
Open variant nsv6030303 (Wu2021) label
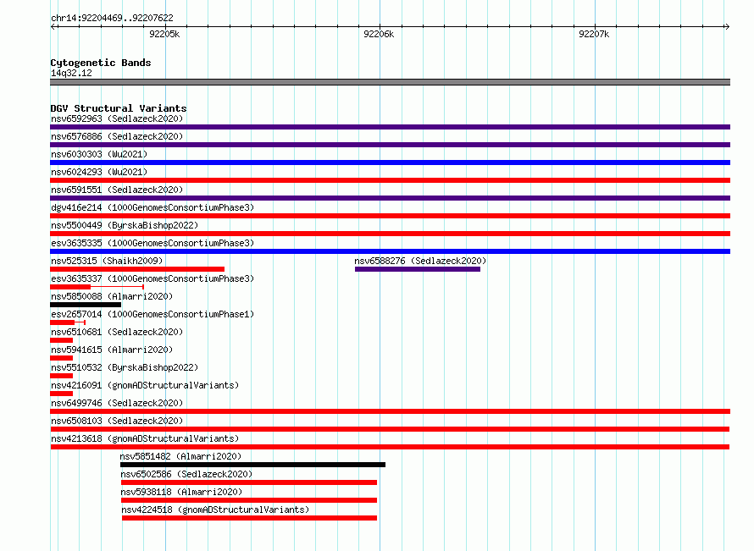click(x=99, y=154)
